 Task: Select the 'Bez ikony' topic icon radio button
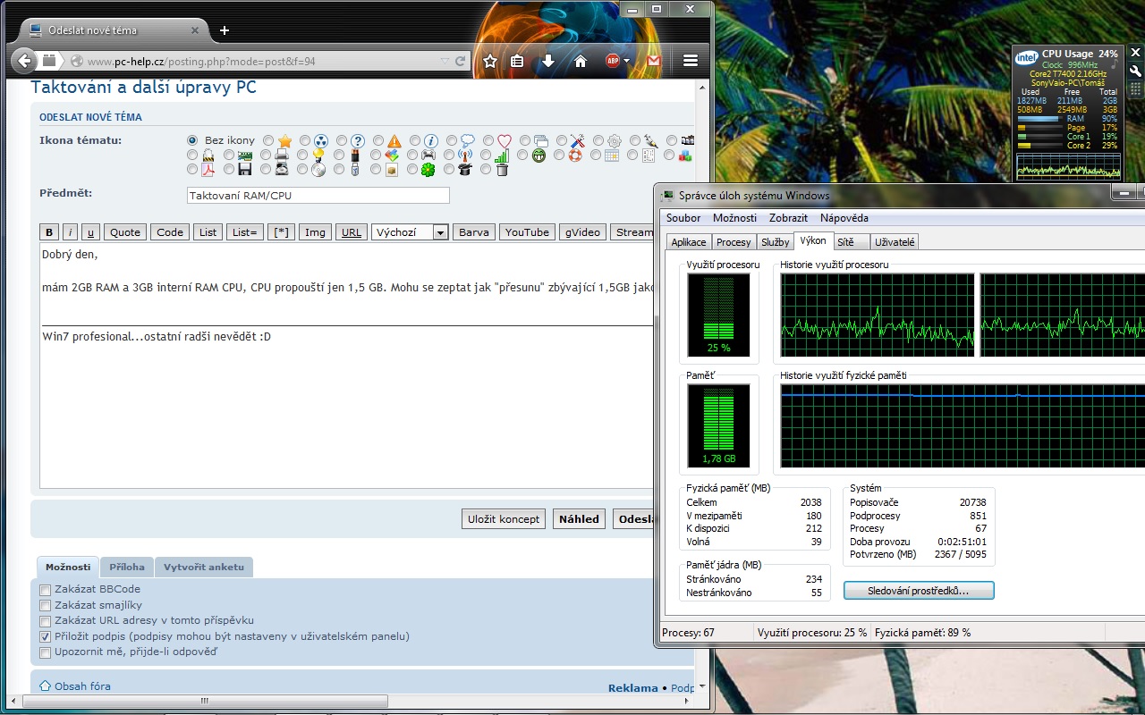[x=192, y=140]
